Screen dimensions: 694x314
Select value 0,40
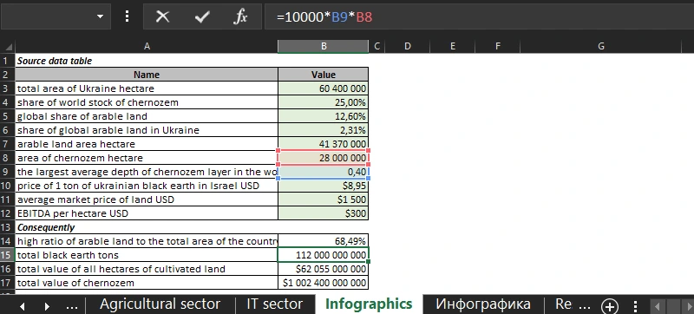click(323, 172)
